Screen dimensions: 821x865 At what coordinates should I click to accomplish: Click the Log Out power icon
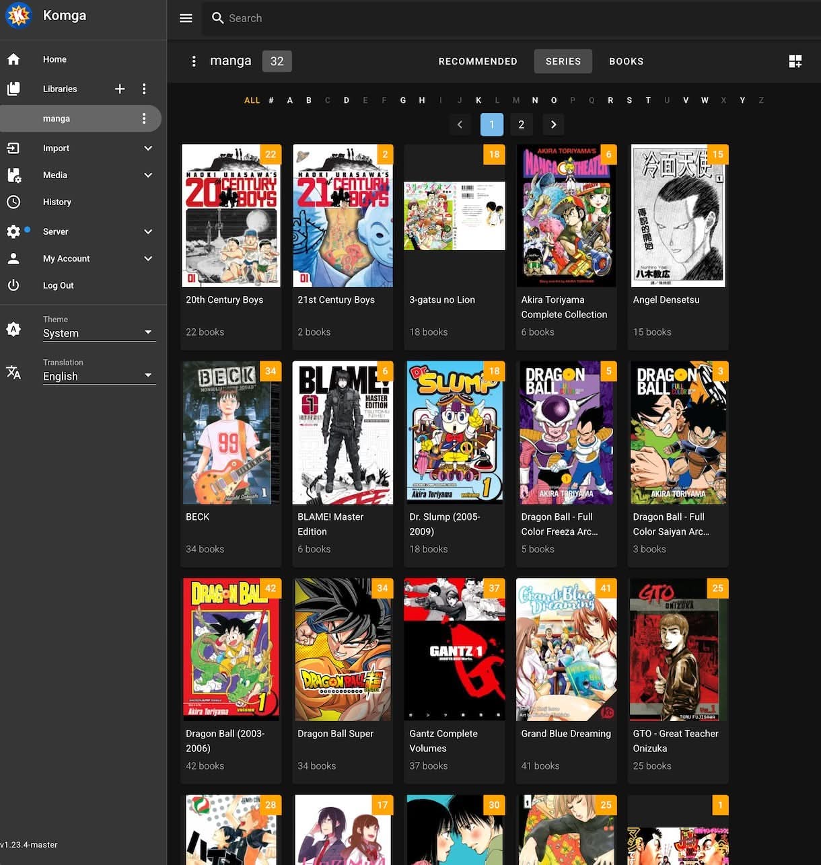point(13,285)
